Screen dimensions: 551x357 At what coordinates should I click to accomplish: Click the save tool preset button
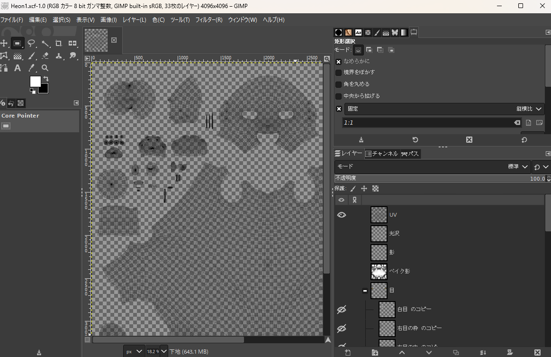[361, 140]
